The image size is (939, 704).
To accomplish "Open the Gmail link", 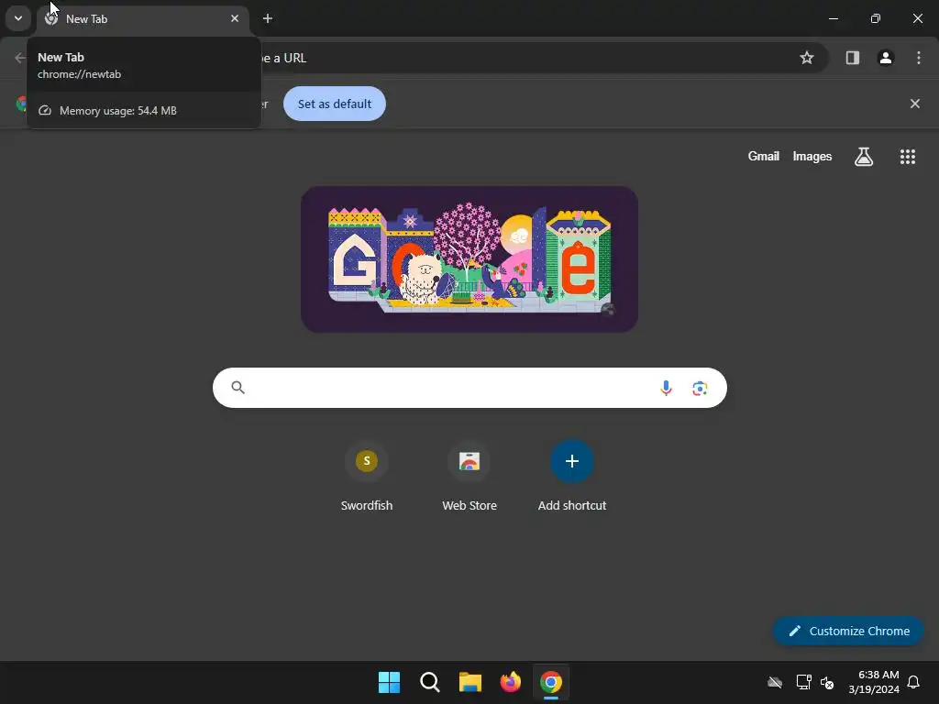I will point(764,156).
